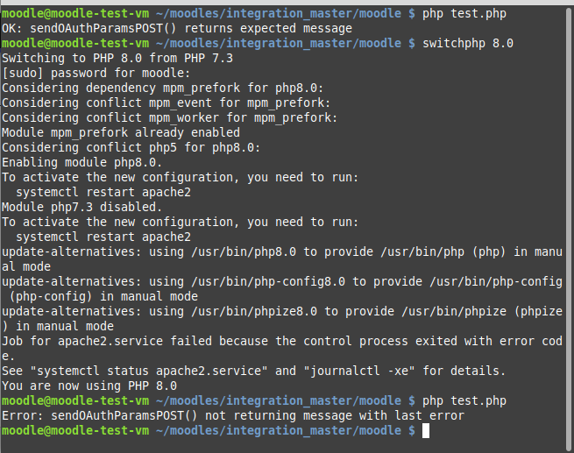
Task: Click the '/usr/bin/phpize8.0' path text
Action: 254,311
